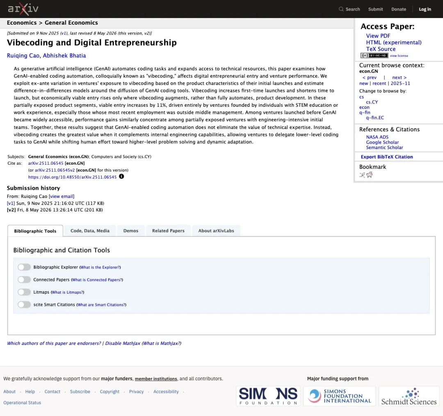Open the doi.org DOI link
The width and height of the screenshot is (443, 416).
coord(72,177)
